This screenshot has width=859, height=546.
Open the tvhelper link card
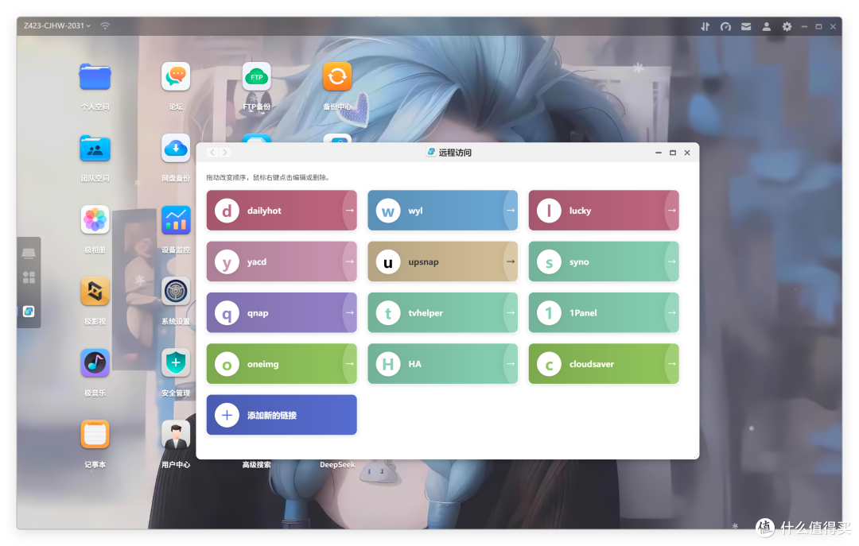(x=443, y=312)
